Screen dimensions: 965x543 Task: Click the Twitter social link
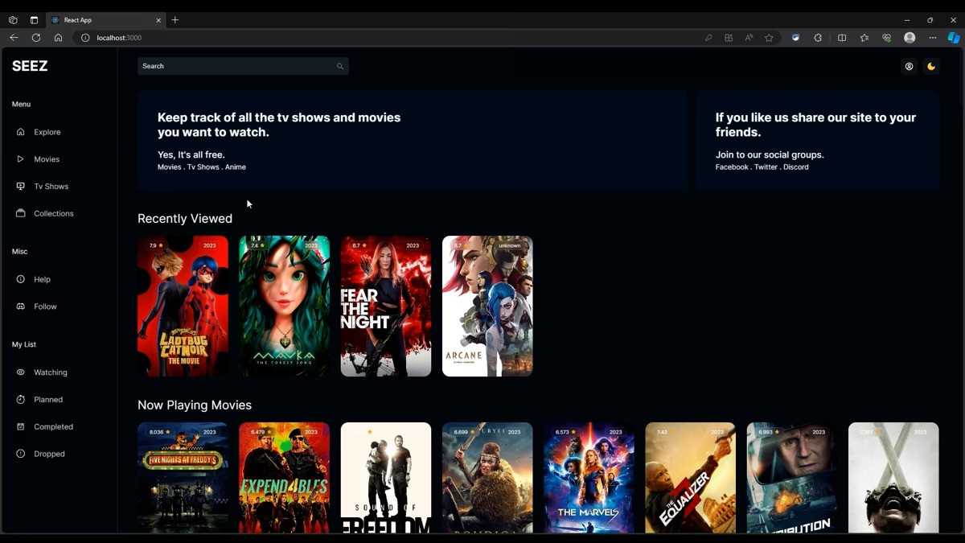tap(766, 167)
